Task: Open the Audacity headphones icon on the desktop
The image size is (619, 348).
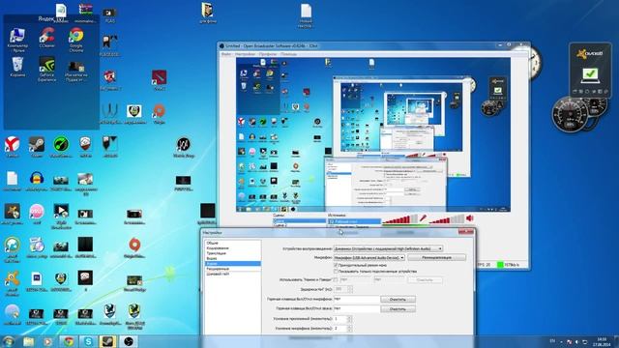Action: (37, 181)
